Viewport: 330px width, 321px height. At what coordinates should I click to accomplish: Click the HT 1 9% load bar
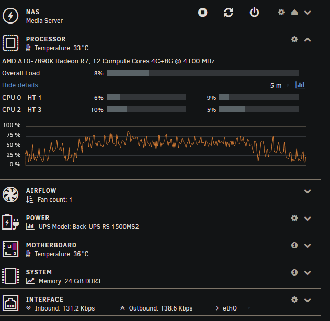click(x=259, y=97)
